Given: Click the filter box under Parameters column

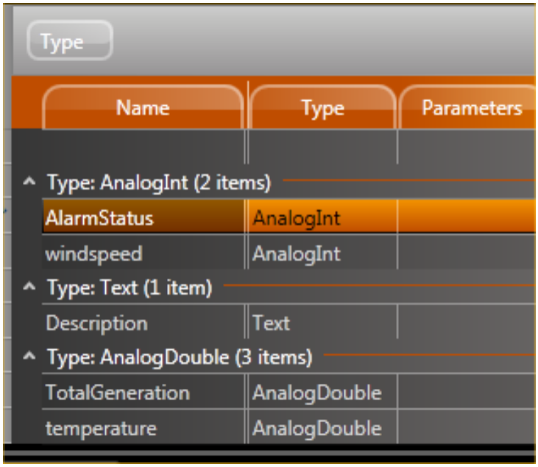Looking at the screenshot, I should click(465, 147).
